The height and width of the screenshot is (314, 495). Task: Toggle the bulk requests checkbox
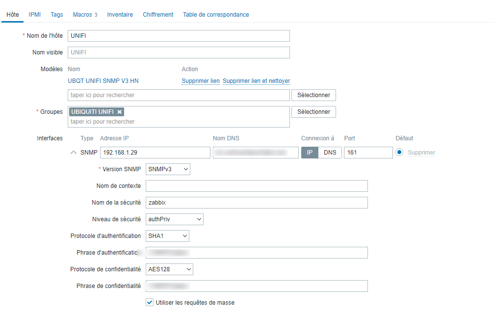click(x=150, y=303)
